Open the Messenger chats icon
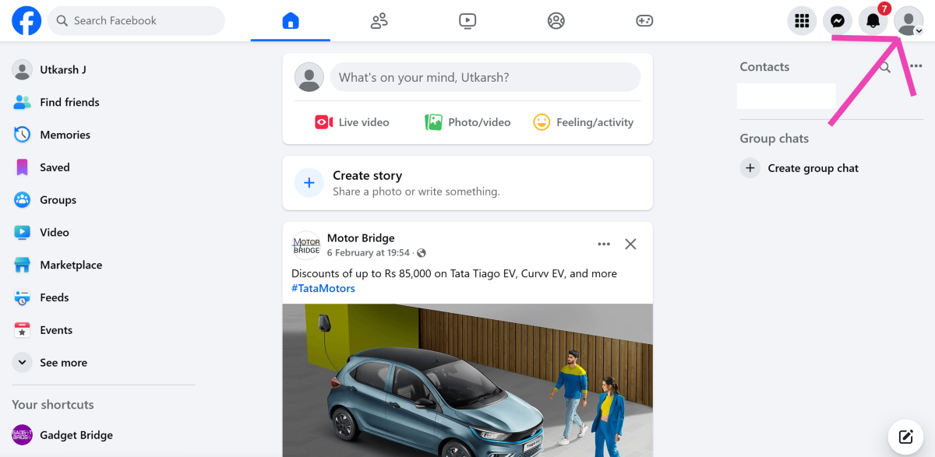935x457 pixels. tap(838, 21)
